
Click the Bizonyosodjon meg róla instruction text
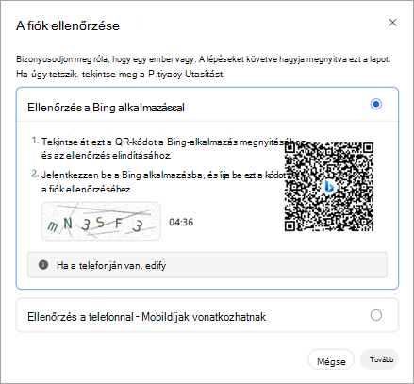pos(204,59)
